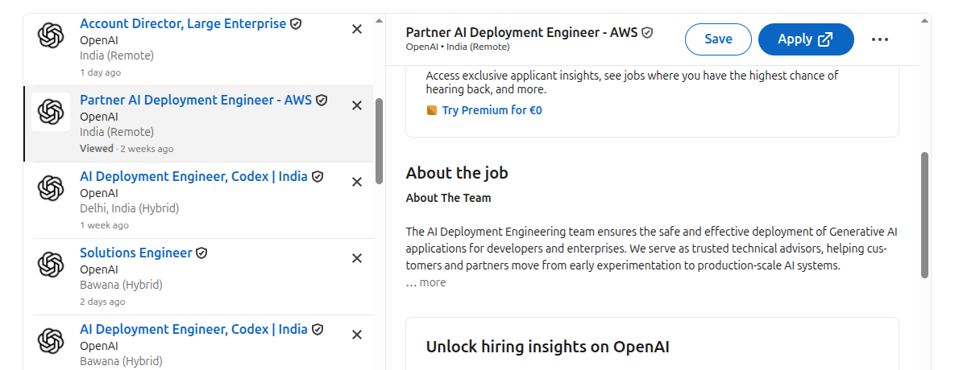
Task: Dismiss the Partner AI Deployment Engineer job listing
Action: (x=357, y=105)
